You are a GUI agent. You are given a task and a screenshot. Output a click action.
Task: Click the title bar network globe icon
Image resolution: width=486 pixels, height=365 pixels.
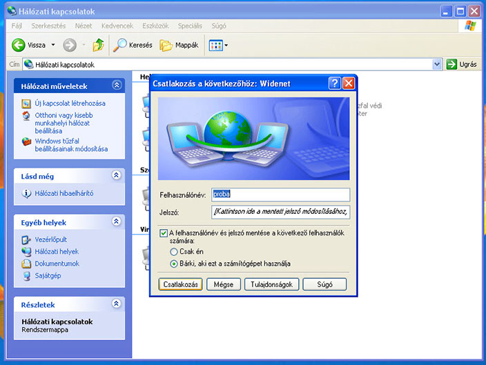click(12, 11)
